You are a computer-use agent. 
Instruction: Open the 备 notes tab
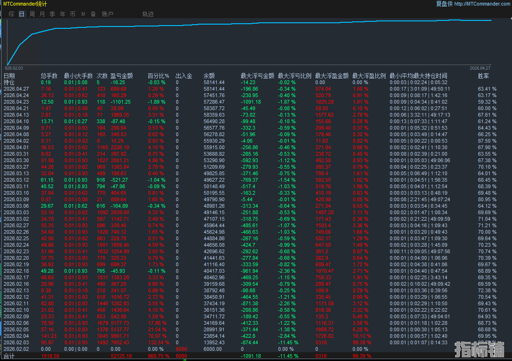pyautogui.click(x=93, y=14)
